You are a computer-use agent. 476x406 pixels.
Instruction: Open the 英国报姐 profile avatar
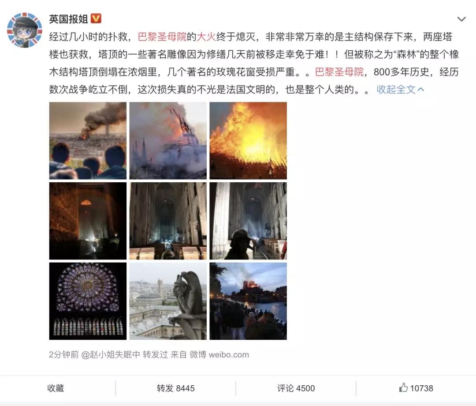(25, 30)
